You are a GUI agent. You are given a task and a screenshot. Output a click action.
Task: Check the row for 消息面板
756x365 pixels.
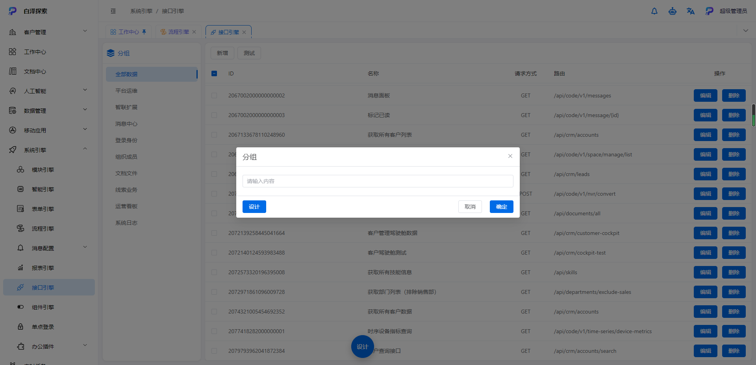click(x=214, y=95)
